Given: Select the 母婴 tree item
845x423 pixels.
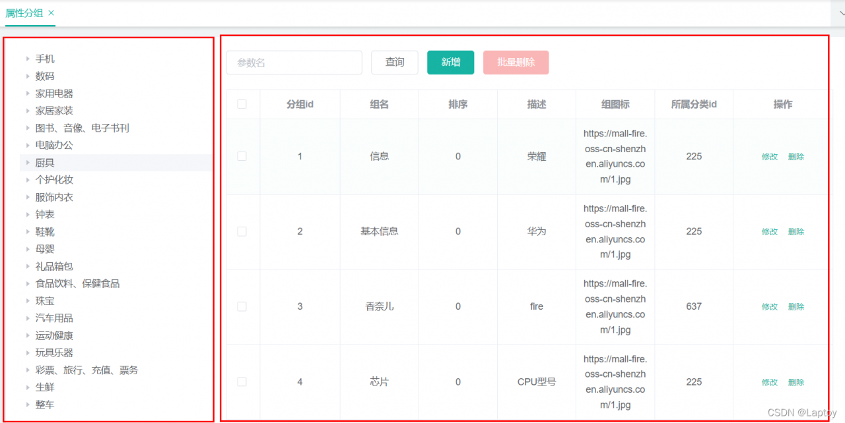Looking at the screenshot, I should (x=45, y=249).
